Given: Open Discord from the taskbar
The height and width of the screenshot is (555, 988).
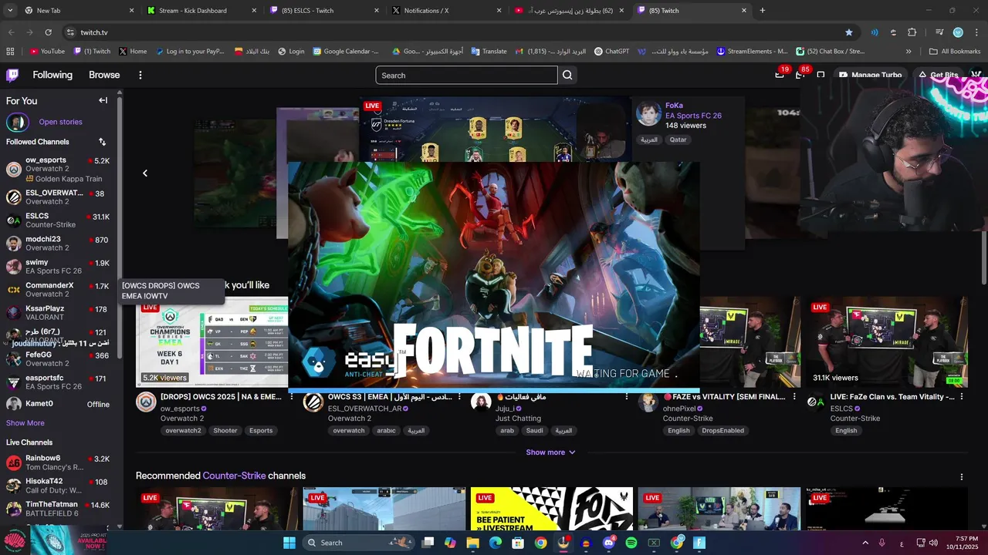Looking at the screenshot, I should [608, 543].
